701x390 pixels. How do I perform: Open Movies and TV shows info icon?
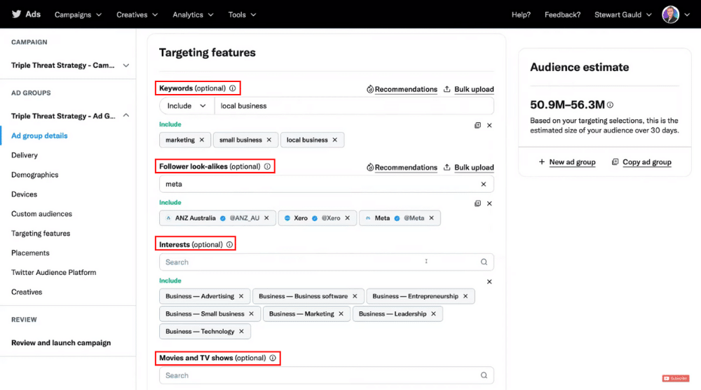coord(273,358)
